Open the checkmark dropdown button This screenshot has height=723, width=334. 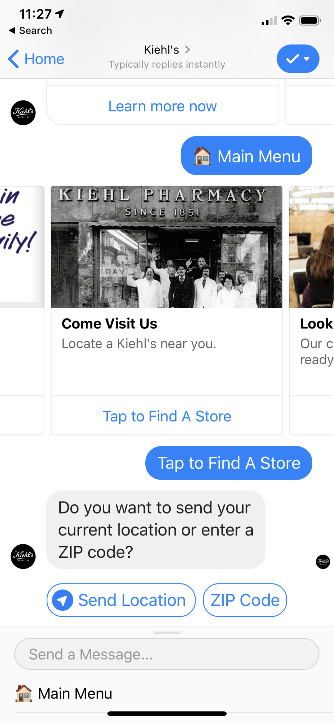(298, 59)
